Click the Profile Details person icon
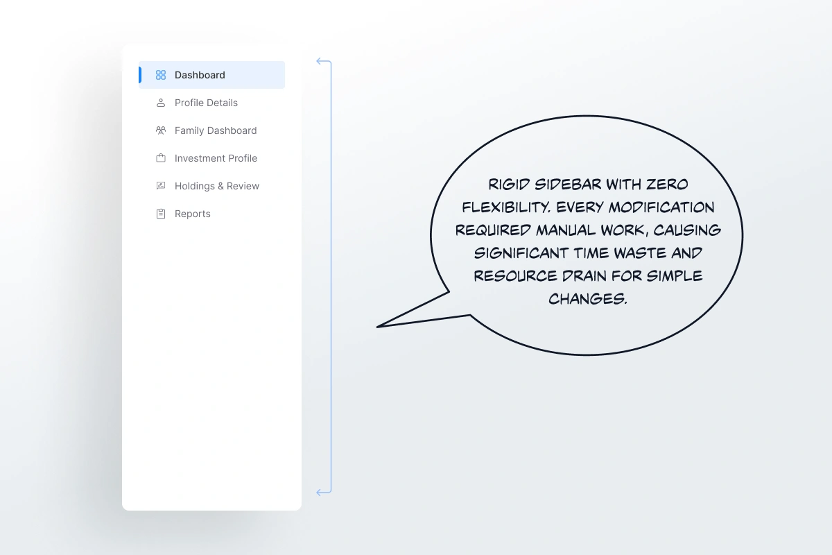Screen dimensions: 832x555 pyautogui.click(x=161, y=103)
